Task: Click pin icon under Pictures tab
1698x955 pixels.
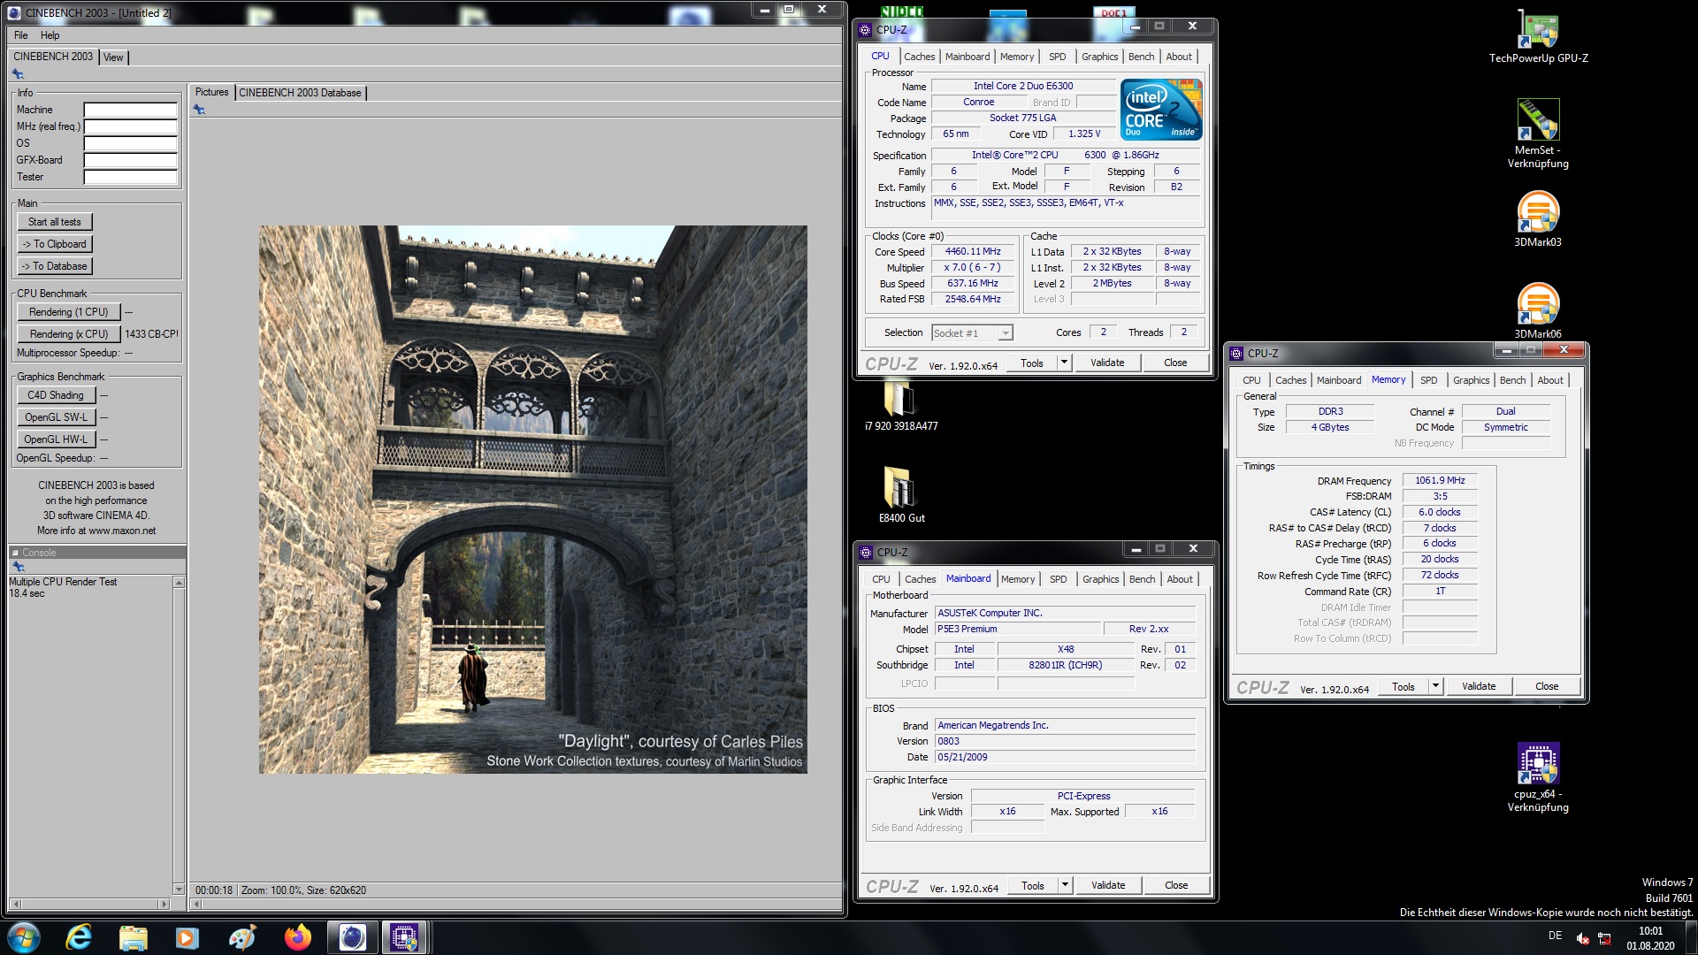Action: tap(199, 110)
